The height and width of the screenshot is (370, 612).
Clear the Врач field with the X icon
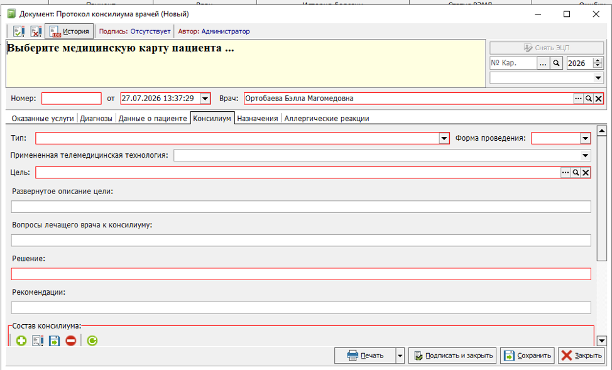[598, 99]
